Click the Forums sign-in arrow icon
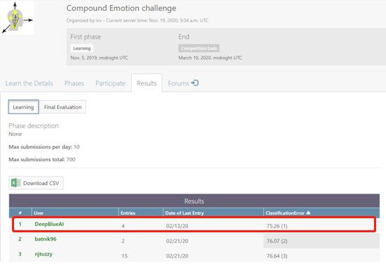 [195, 83]
